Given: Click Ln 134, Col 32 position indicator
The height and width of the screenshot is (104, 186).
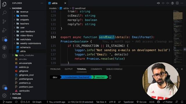Looking at the screenshot, I should point(81,102).
